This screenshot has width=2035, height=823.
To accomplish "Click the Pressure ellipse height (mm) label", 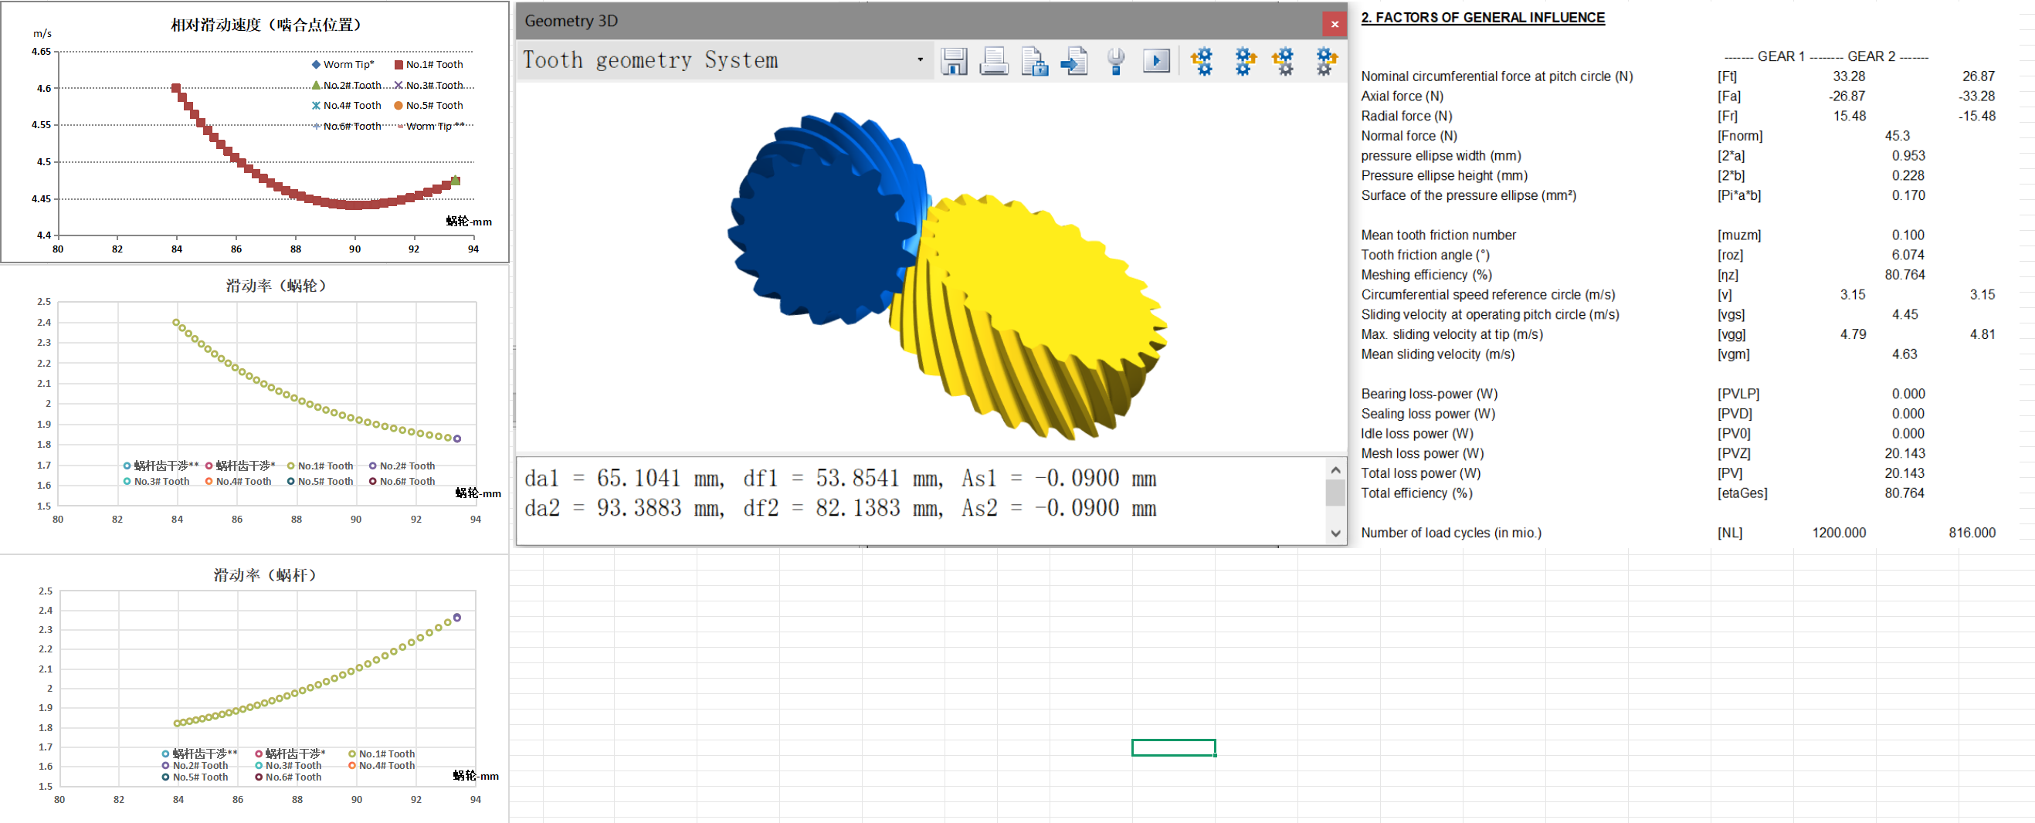I will 1444,175.
